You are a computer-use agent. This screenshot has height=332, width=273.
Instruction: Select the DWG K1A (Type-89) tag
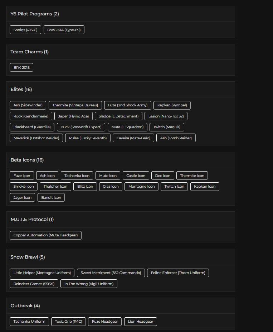64,30
